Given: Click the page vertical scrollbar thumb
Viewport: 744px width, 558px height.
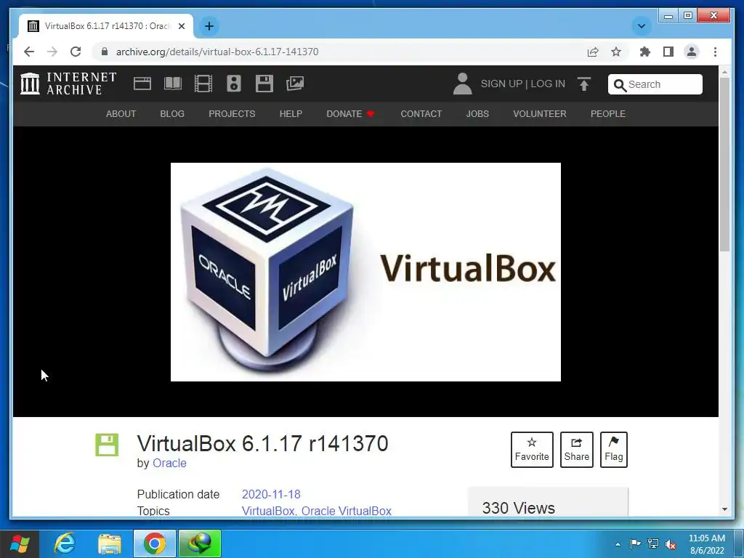Looking at the screenshot, I should click(724, 163).
